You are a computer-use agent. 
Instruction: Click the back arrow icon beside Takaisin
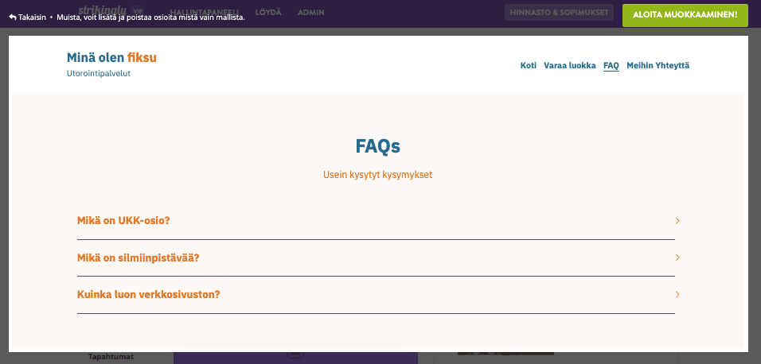tap(13, 17)
